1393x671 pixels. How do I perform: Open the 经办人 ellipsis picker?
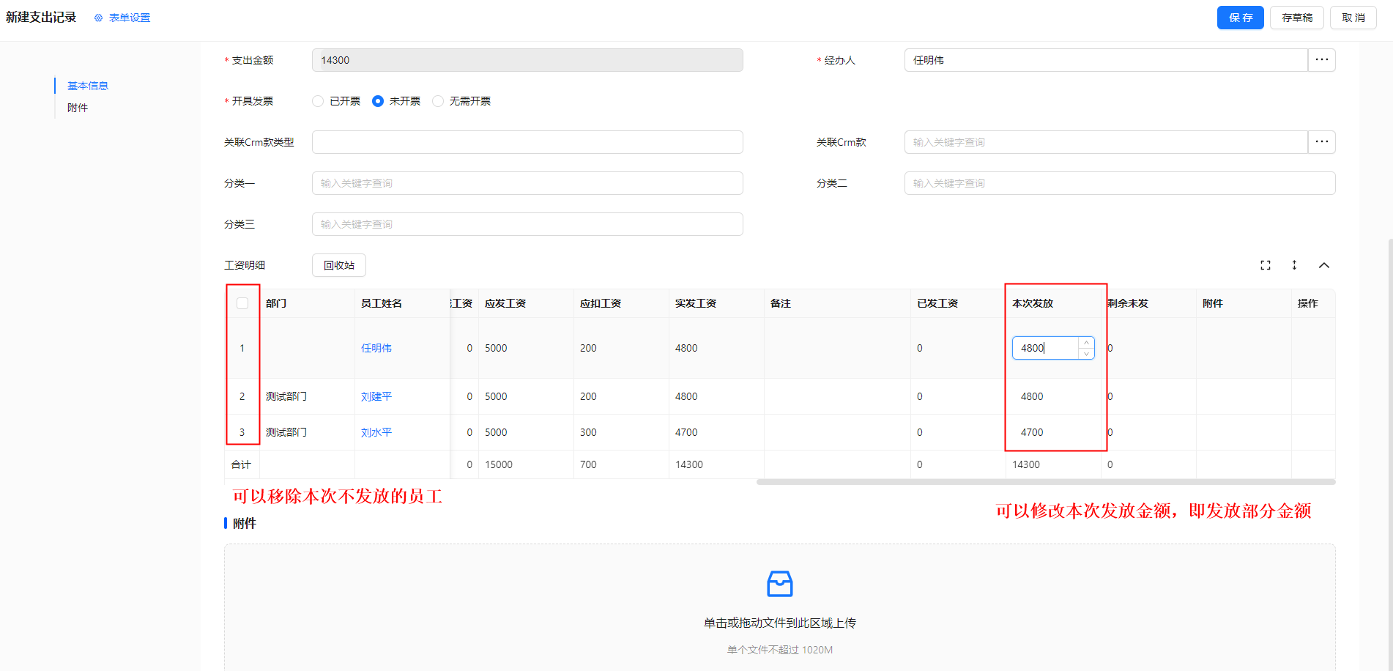pyautogui.click(x=1321, y=60)
